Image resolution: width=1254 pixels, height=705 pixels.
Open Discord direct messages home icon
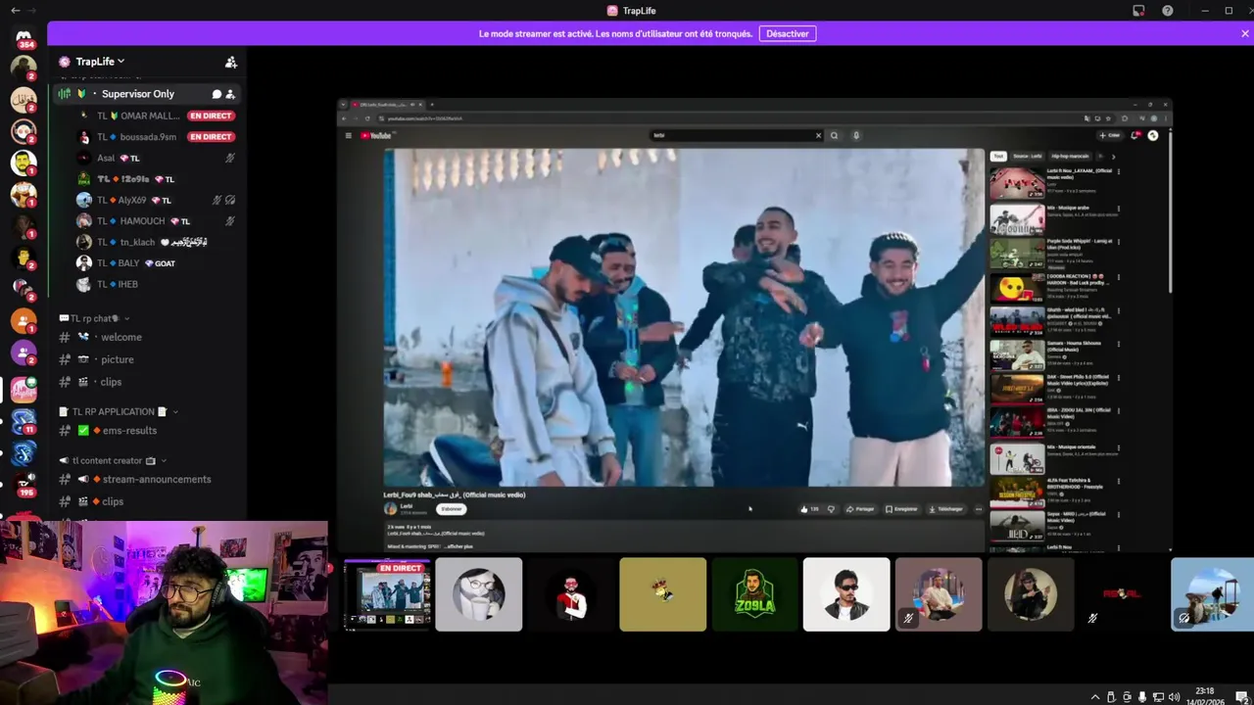(24, 38)
